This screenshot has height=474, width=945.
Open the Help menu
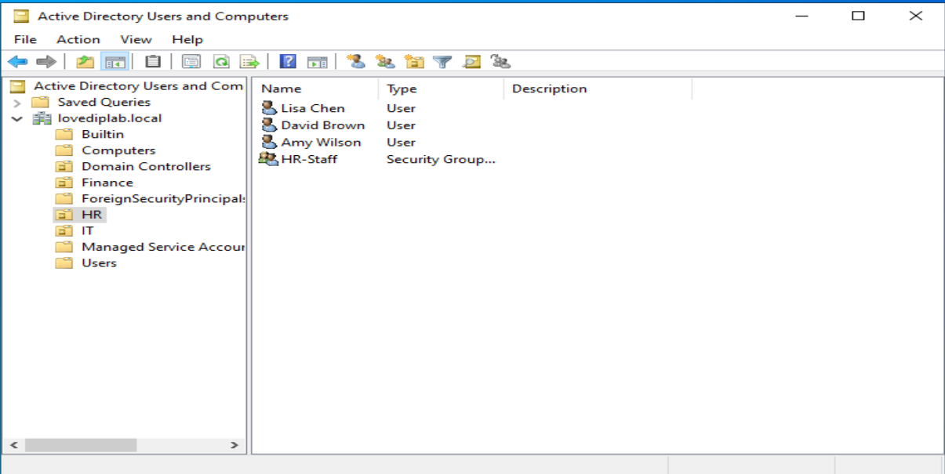tap(187, 39)
